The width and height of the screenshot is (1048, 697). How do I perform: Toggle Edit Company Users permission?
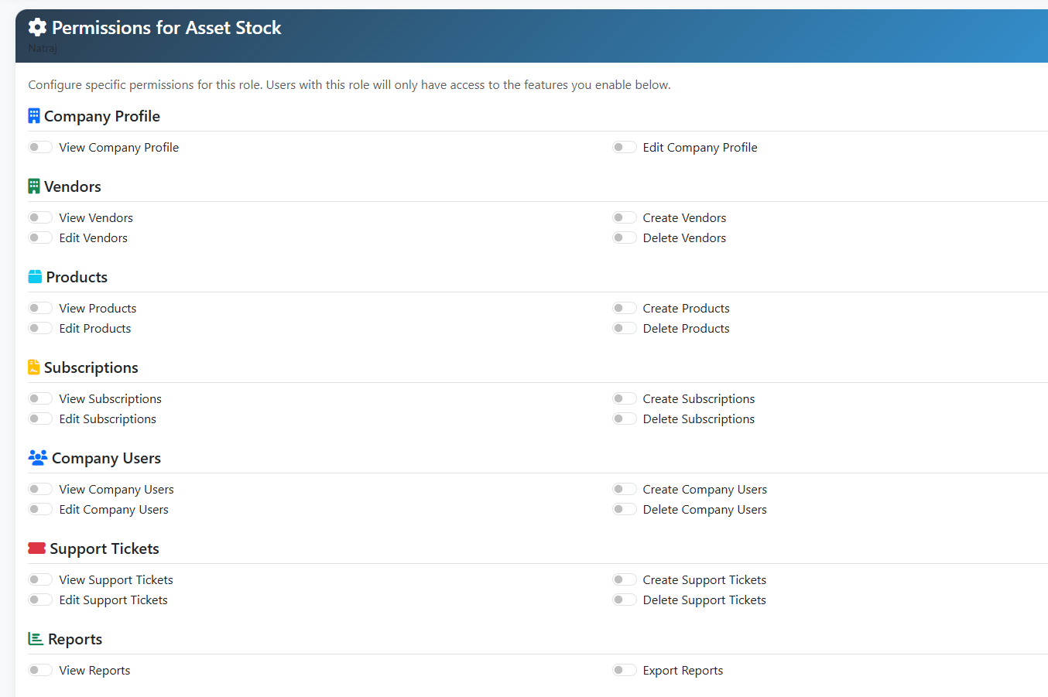click(40, 509)
